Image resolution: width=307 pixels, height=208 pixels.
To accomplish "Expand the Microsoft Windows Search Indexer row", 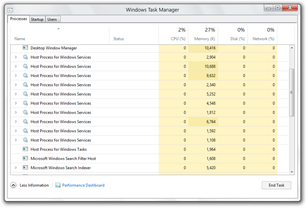I will (16, 168).
